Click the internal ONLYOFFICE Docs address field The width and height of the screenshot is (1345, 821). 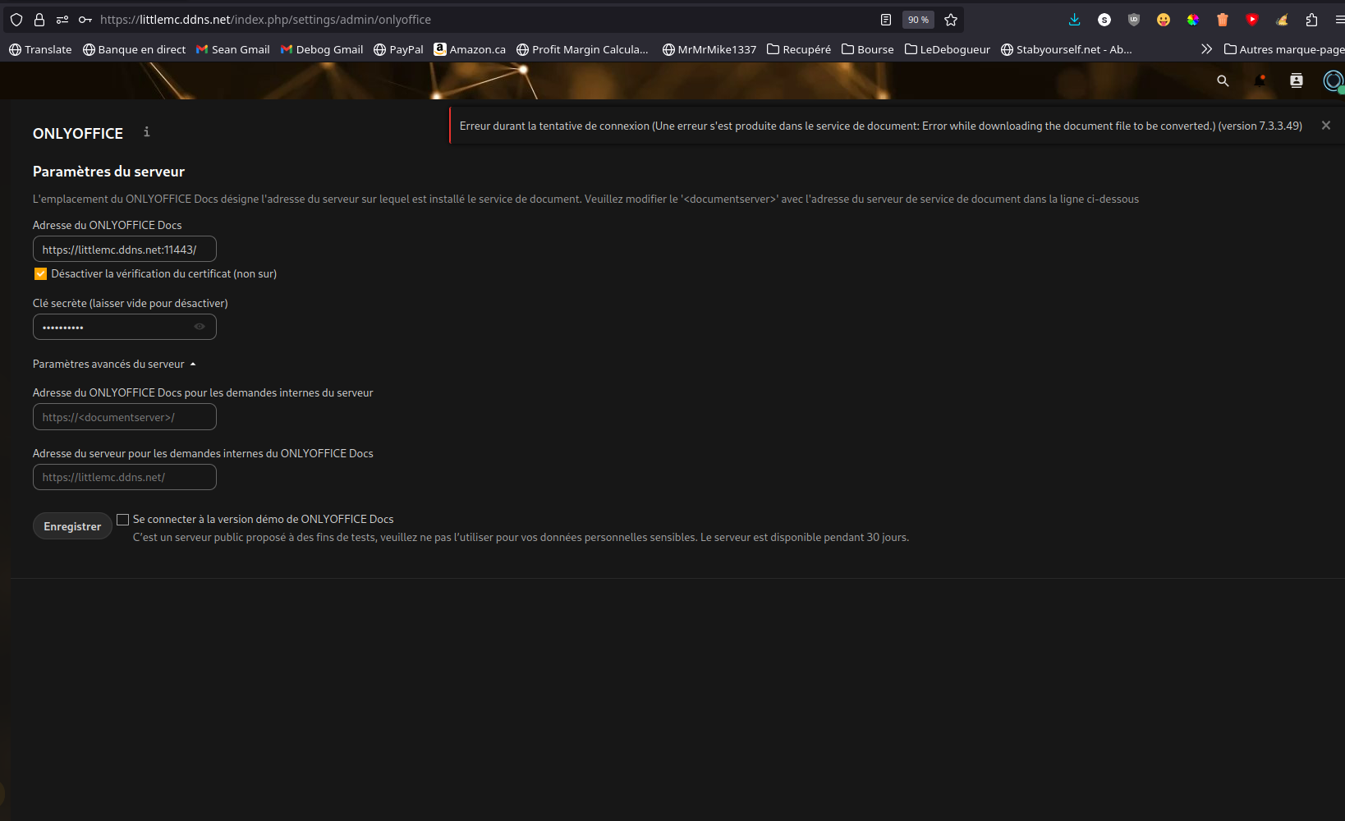(125, 417)
